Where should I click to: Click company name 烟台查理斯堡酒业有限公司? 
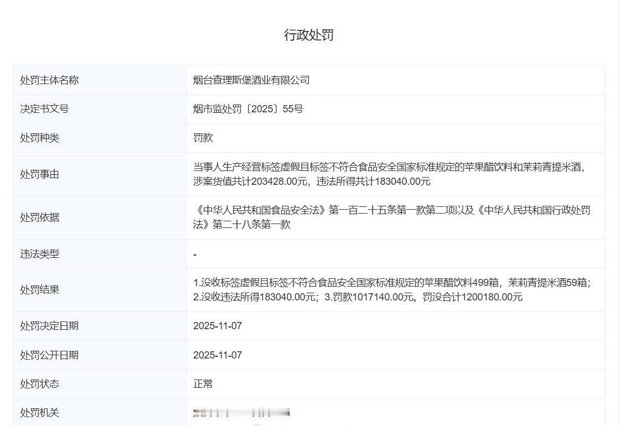(x=251, y=80)
